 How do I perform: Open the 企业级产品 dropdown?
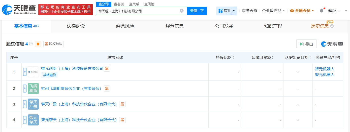click(x=273, y=11)
